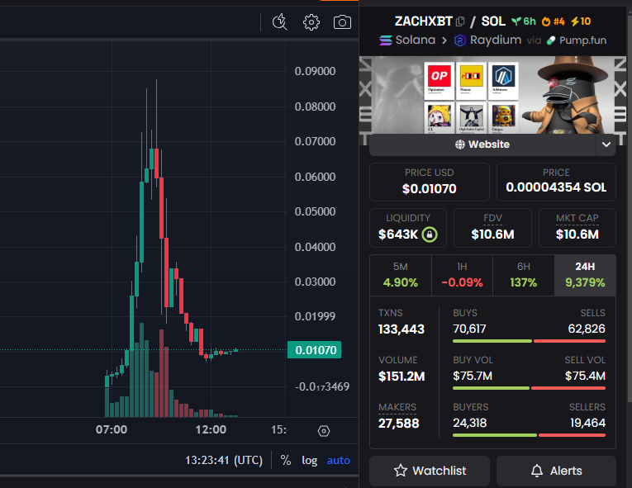
Task: Click the PRICE USD $0.01070 box
Action: [x=430, y=182]
